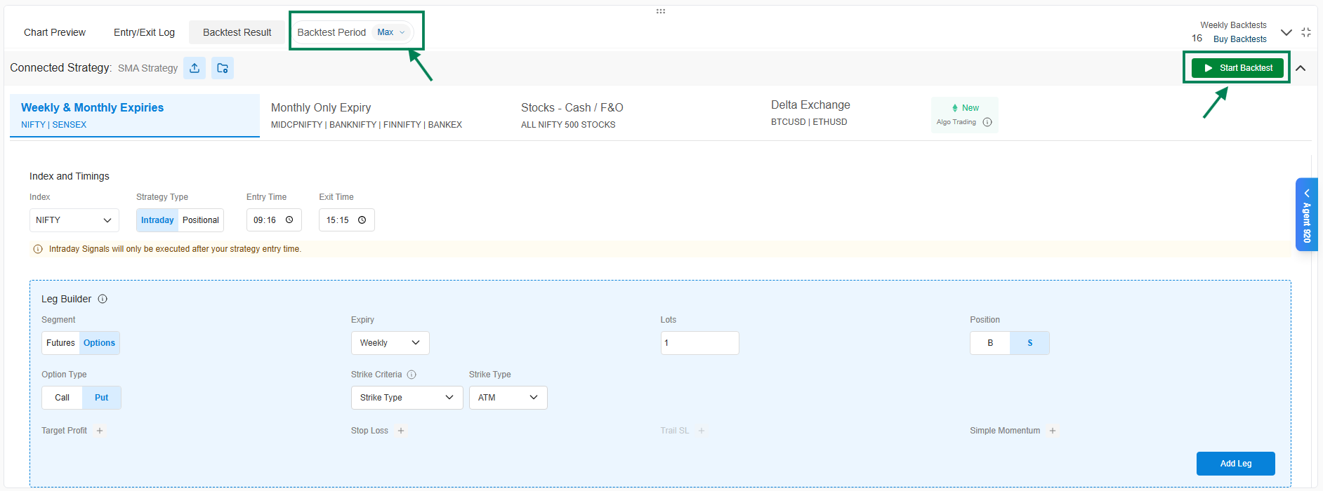This screenshot has width=1323, height=491.
Task: Click the folder icon beside SMA Strategy
Action: 223,68
